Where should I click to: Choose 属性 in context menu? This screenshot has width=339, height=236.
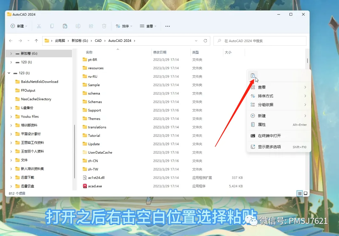click(279, 125)
